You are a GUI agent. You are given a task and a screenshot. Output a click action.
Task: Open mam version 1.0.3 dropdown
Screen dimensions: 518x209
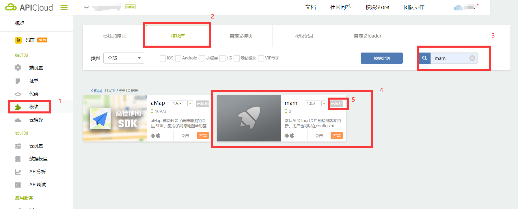click(x=316, y=103)
